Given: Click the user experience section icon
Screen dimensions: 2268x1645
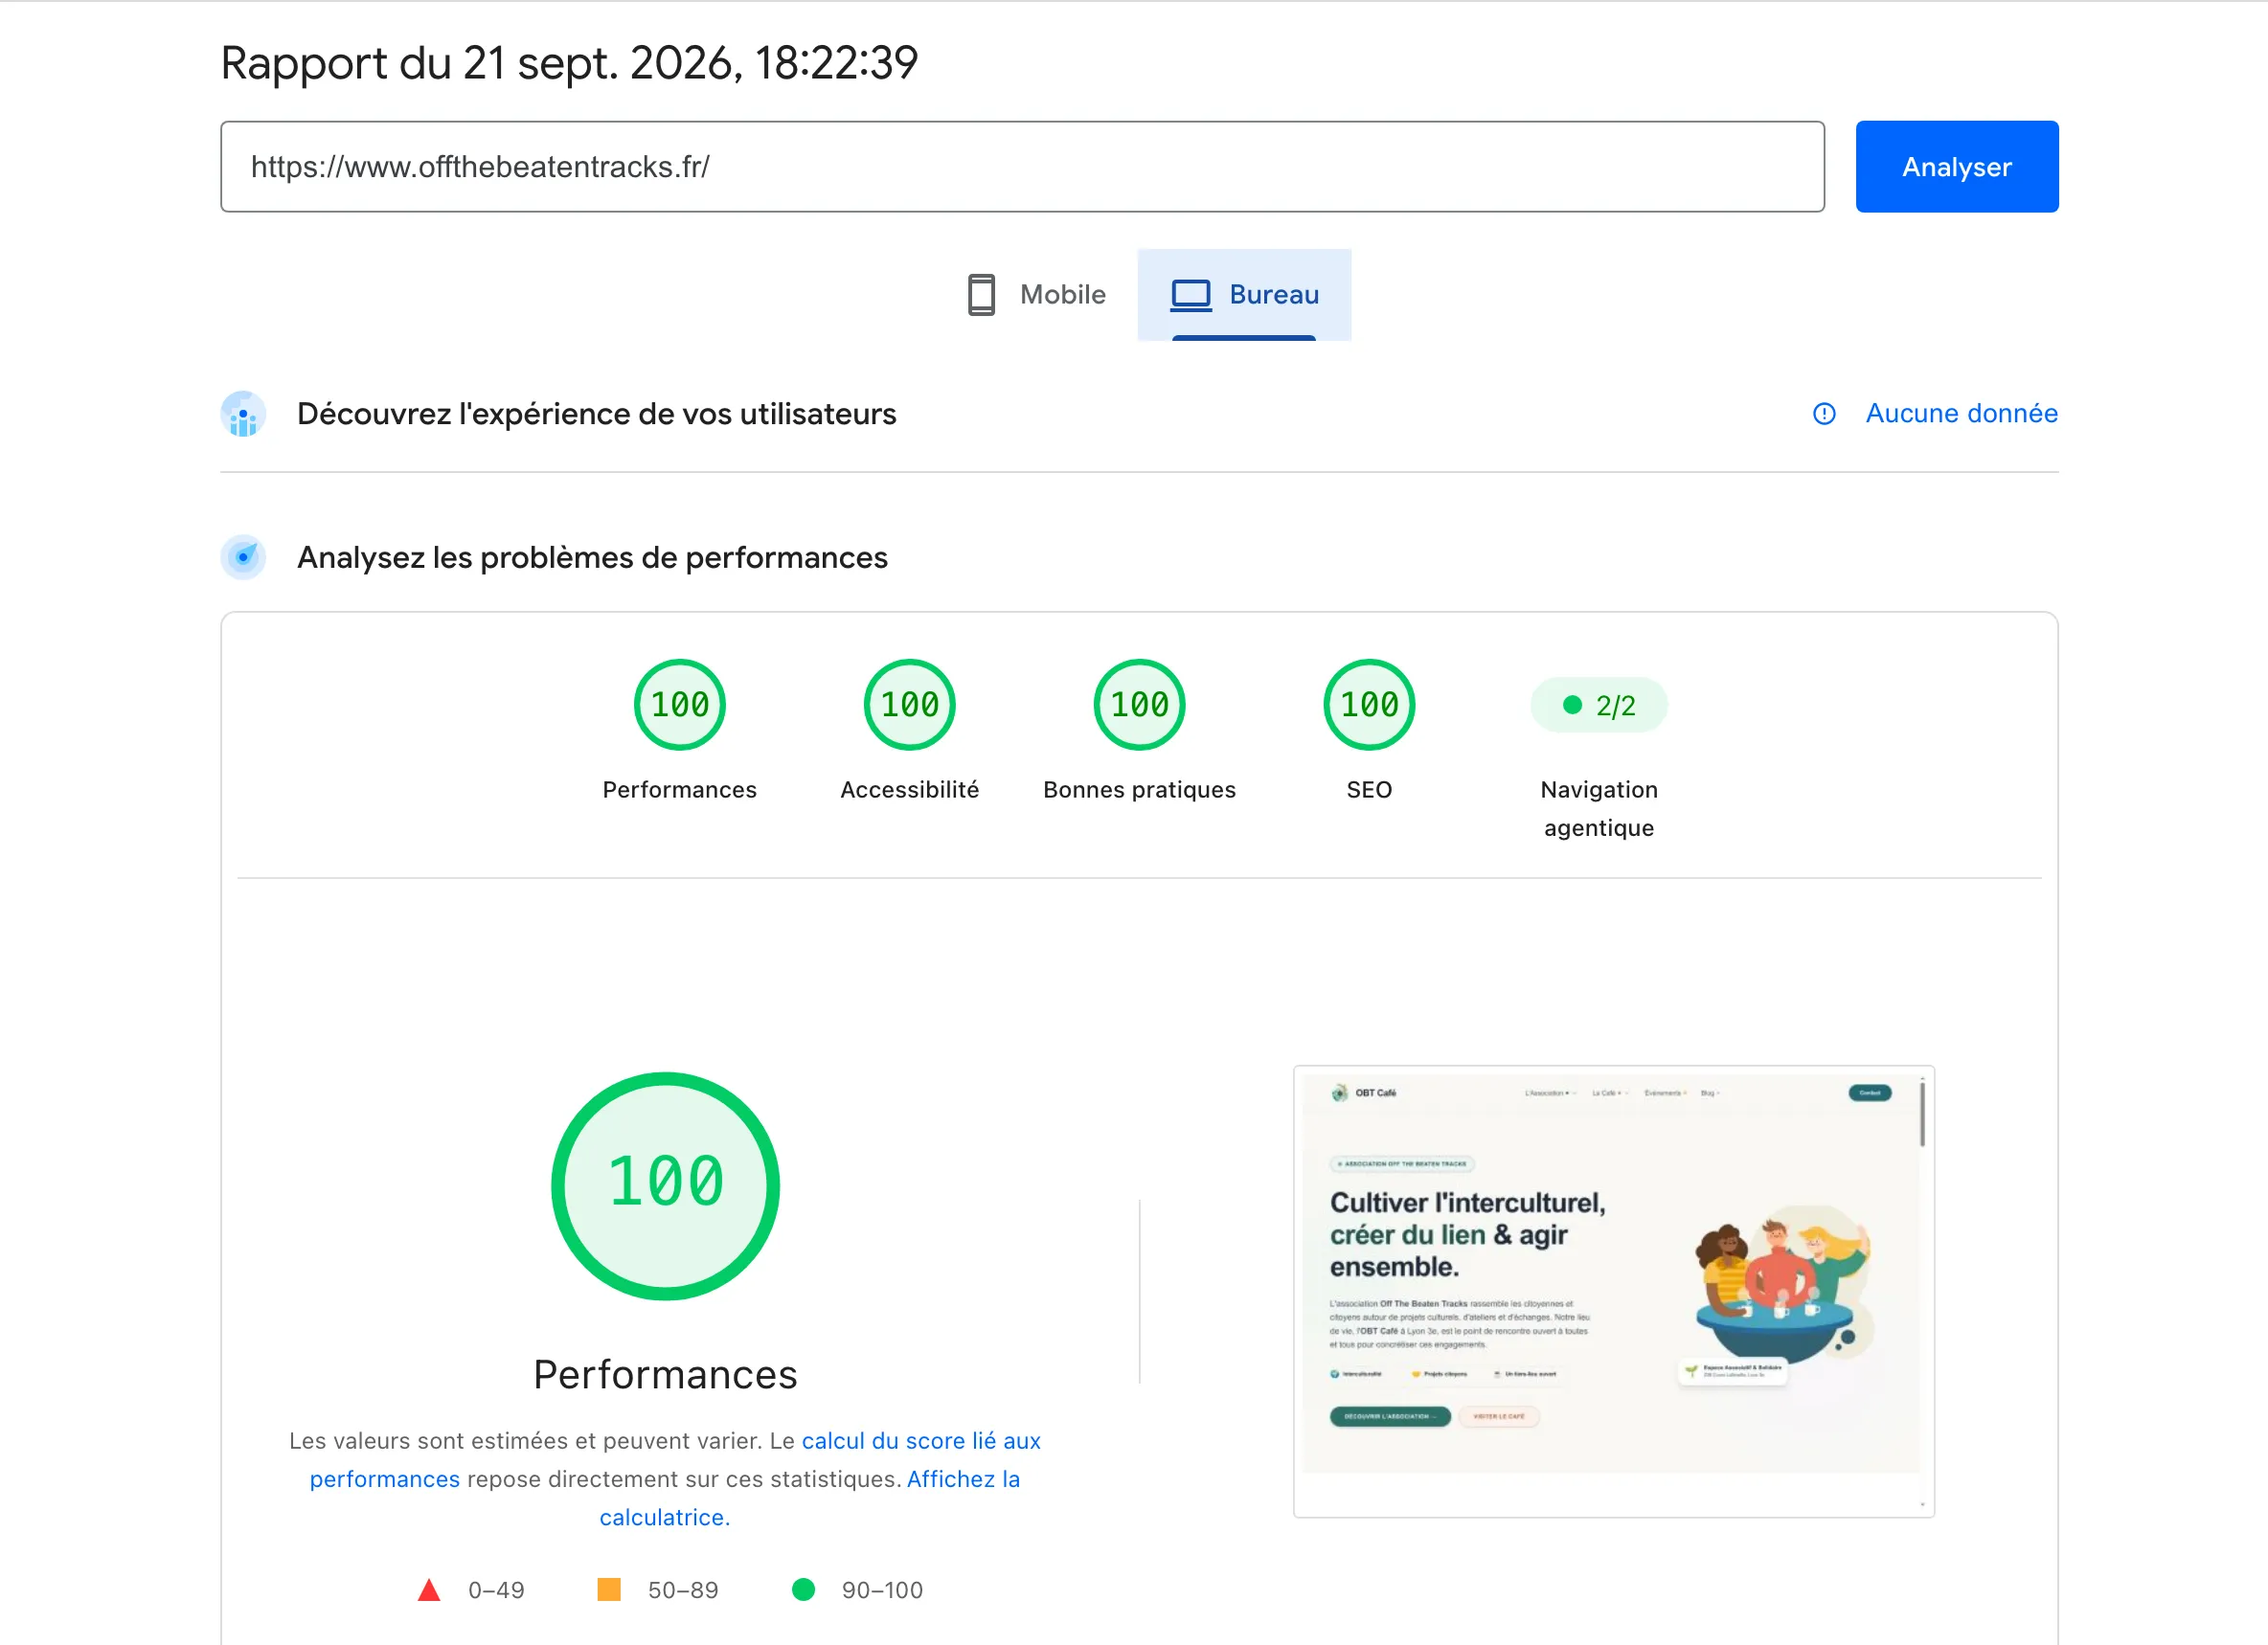Looking at the screenshot, I should (x=243, y=414).
